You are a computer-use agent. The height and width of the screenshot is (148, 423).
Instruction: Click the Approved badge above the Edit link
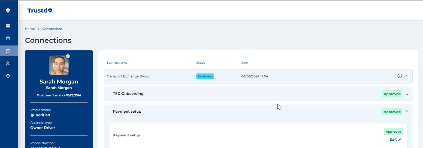point(393,132)
